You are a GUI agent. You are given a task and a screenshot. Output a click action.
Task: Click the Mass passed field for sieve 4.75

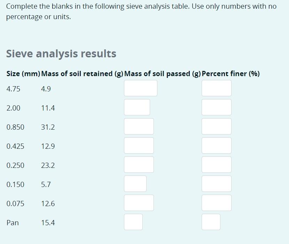[140, 88]
